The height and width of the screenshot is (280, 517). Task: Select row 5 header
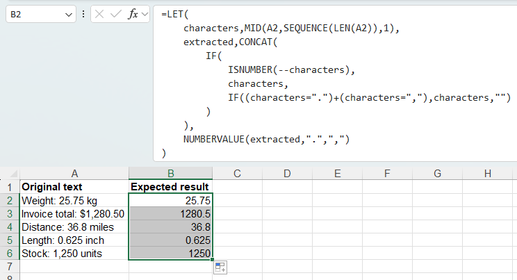coord(10,240)
